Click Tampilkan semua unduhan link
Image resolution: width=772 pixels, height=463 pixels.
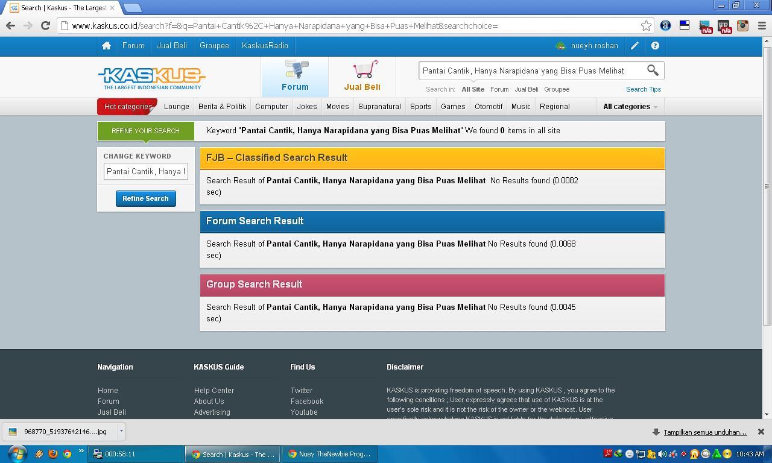(x=705, y=432)
